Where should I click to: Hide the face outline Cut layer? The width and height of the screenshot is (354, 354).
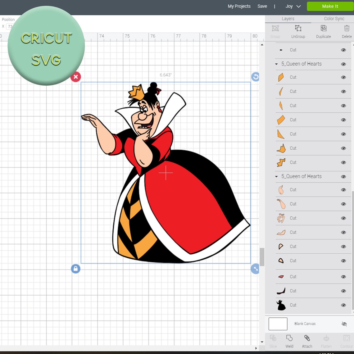343,218
